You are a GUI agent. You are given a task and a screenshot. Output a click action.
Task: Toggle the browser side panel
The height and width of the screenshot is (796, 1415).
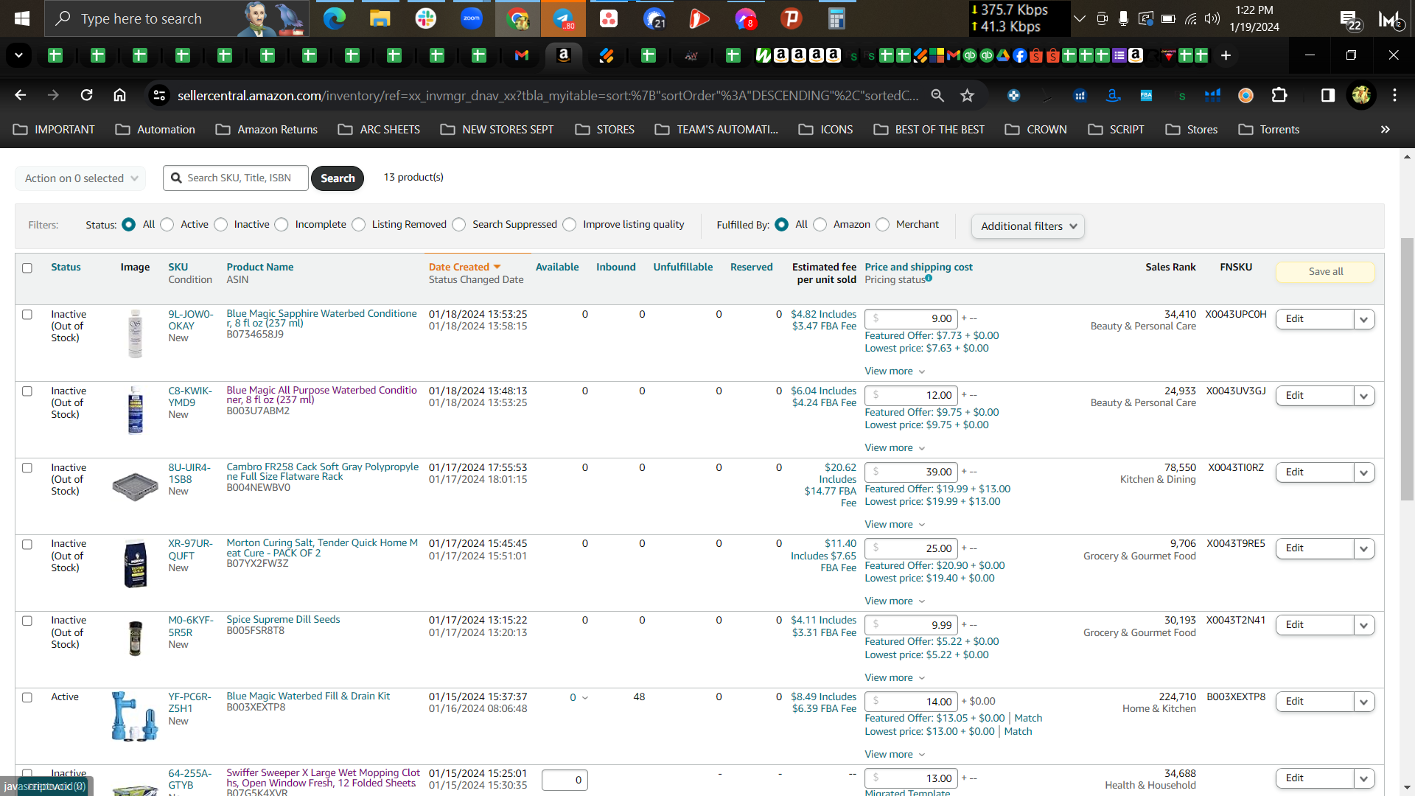(x=1328, y=95)
